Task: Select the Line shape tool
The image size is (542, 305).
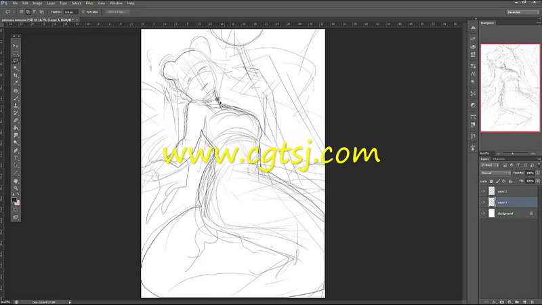Action: [16, 173]
